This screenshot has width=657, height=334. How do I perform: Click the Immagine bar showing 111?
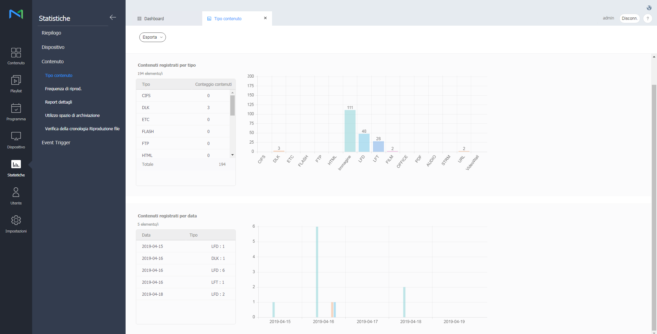point(350,131)
